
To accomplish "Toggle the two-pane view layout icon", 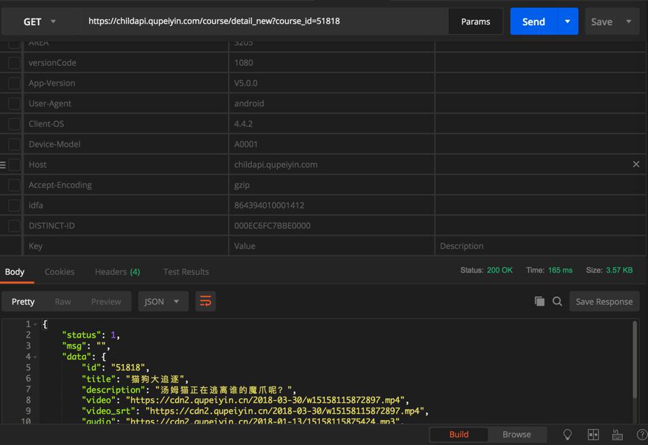I will [593, 435].
